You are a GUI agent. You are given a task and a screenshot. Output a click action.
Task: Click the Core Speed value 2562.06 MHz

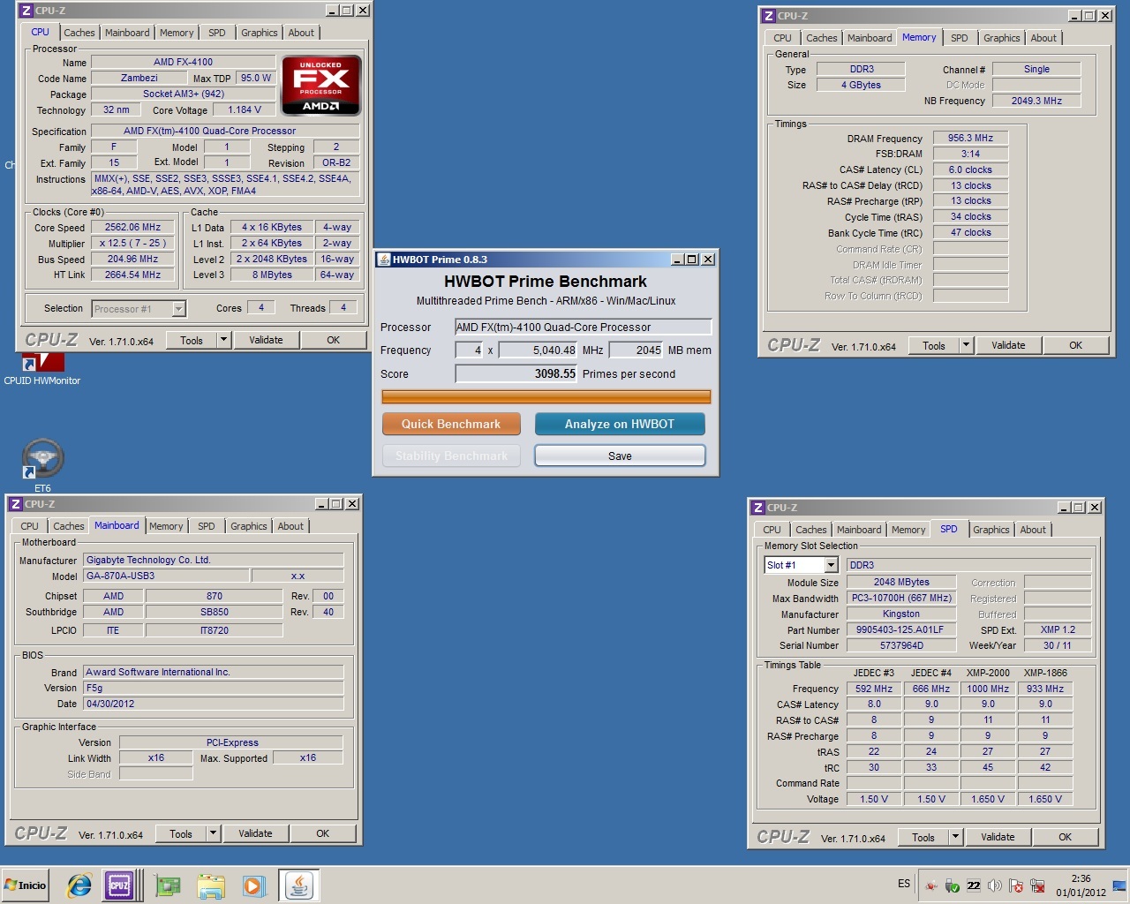pos(132,227)
